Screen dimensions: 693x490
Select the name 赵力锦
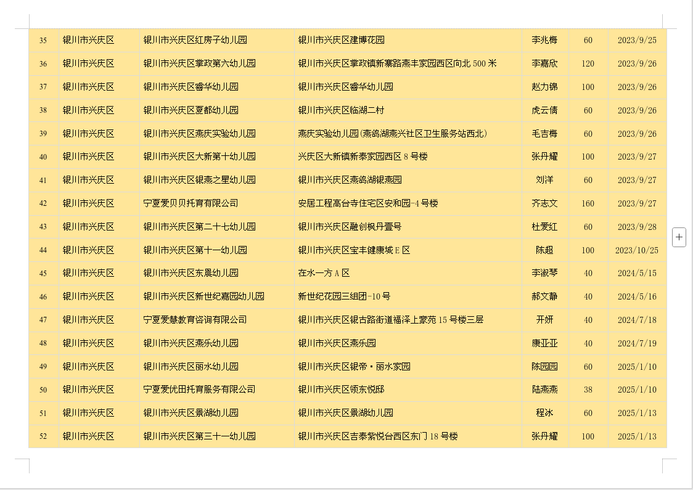[x=544, y=87]
